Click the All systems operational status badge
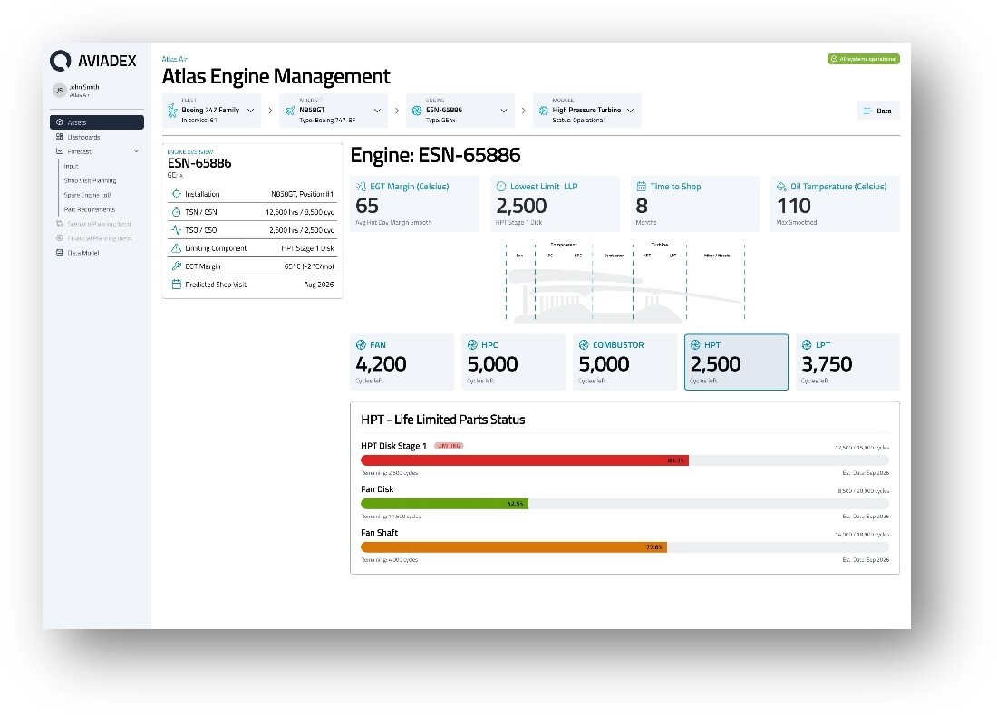The width and height of the screenshot is (997, 715). pyautogui.click(x=863, y=59)
